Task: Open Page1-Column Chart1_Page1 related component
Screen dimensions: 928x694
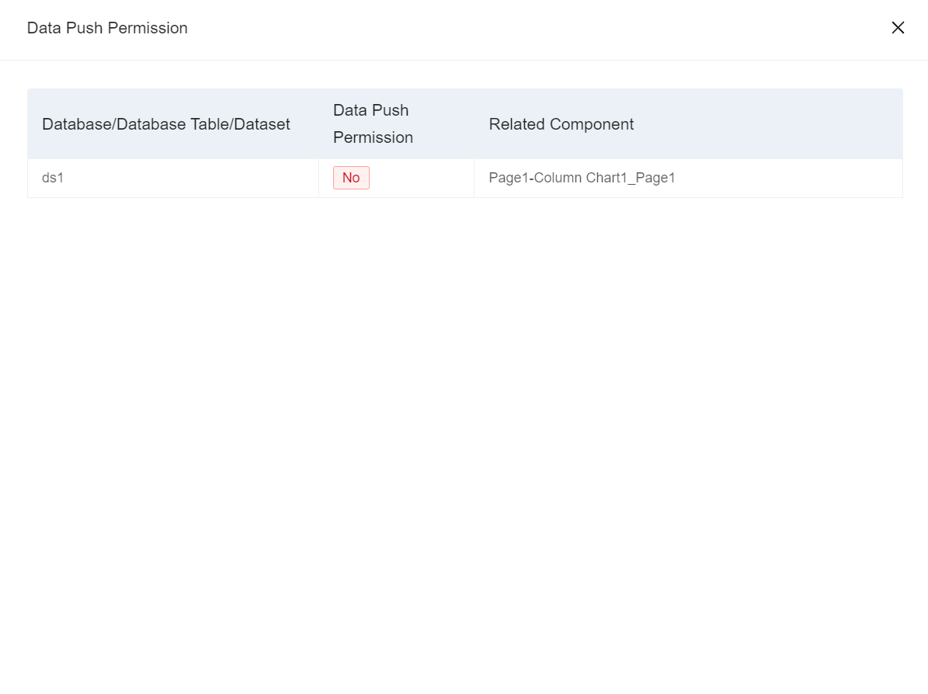Action: pyautogui.click(x=582, y=178)
